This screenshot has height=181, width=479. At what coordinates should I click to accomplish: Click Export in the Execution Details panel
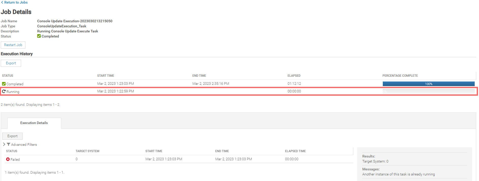click(12, 136)
